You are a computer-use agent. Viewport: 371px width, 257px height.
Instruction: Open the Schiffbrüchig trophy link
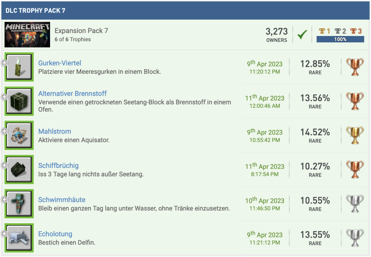coord(58,165)
